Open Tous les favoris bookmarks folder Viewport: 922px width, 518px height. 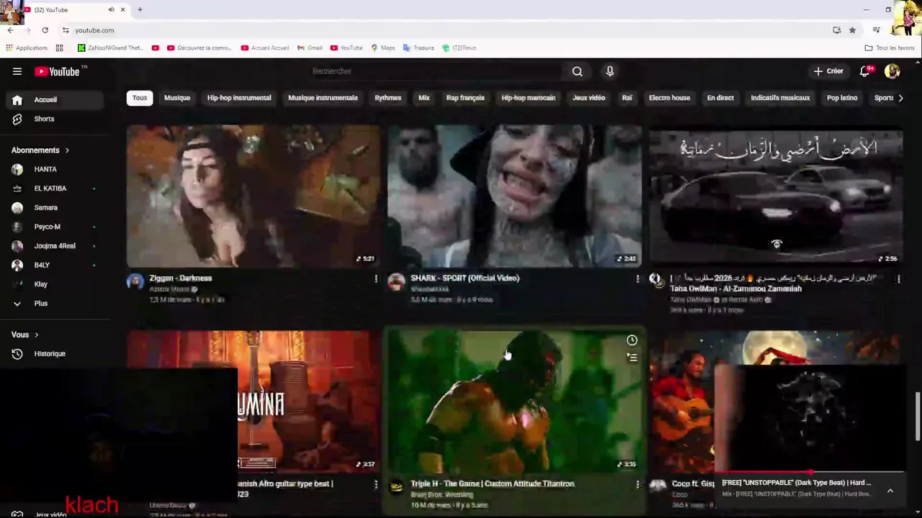(890, 48)
